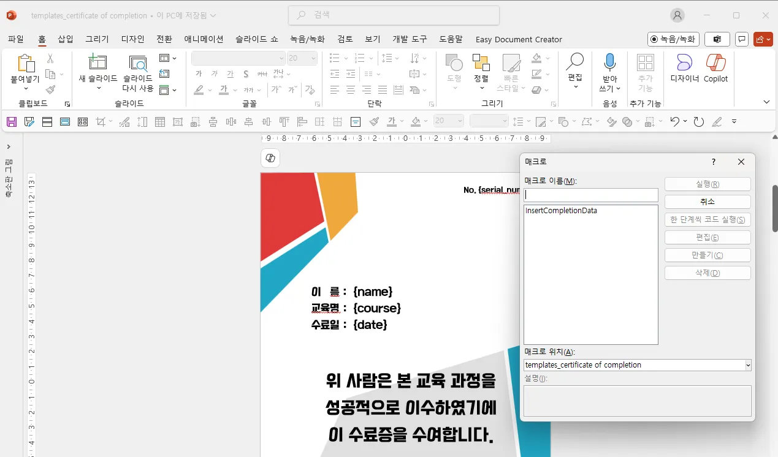This screenshot has height=457, width=778.
Task: Open the macro location (매크로 위치) dropdown
Action: pos(747,365)
